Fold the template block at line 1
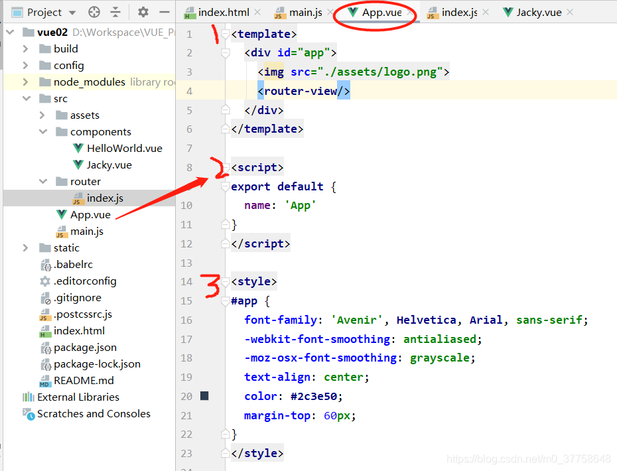 226,34
